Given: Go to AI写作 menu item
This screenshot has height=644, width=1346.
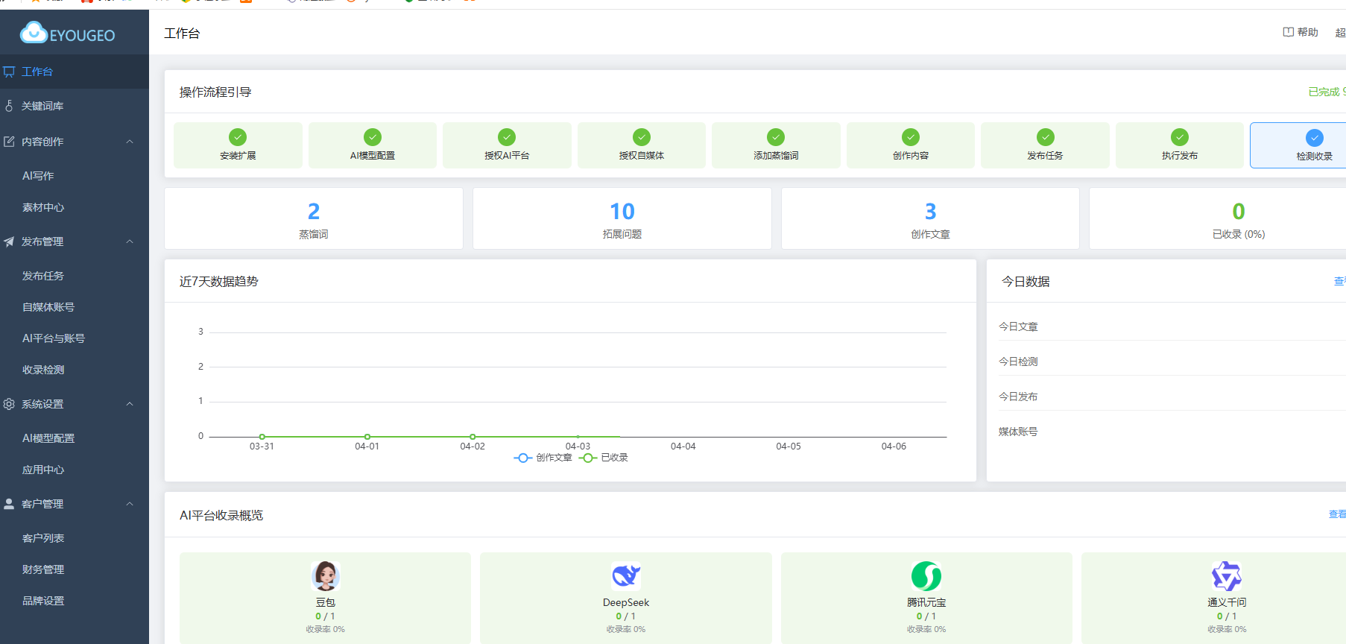Looking at the screenshot, I should [x=38, y=176].
